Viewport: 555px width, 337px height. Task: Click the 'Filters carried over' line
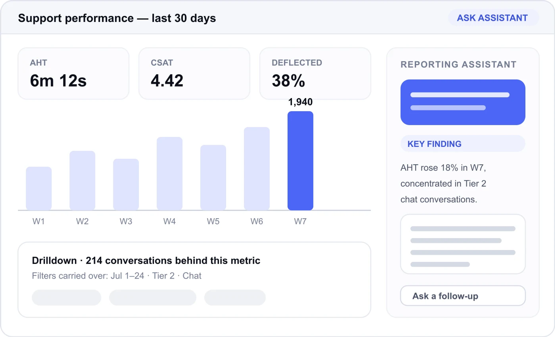(117, 276)
